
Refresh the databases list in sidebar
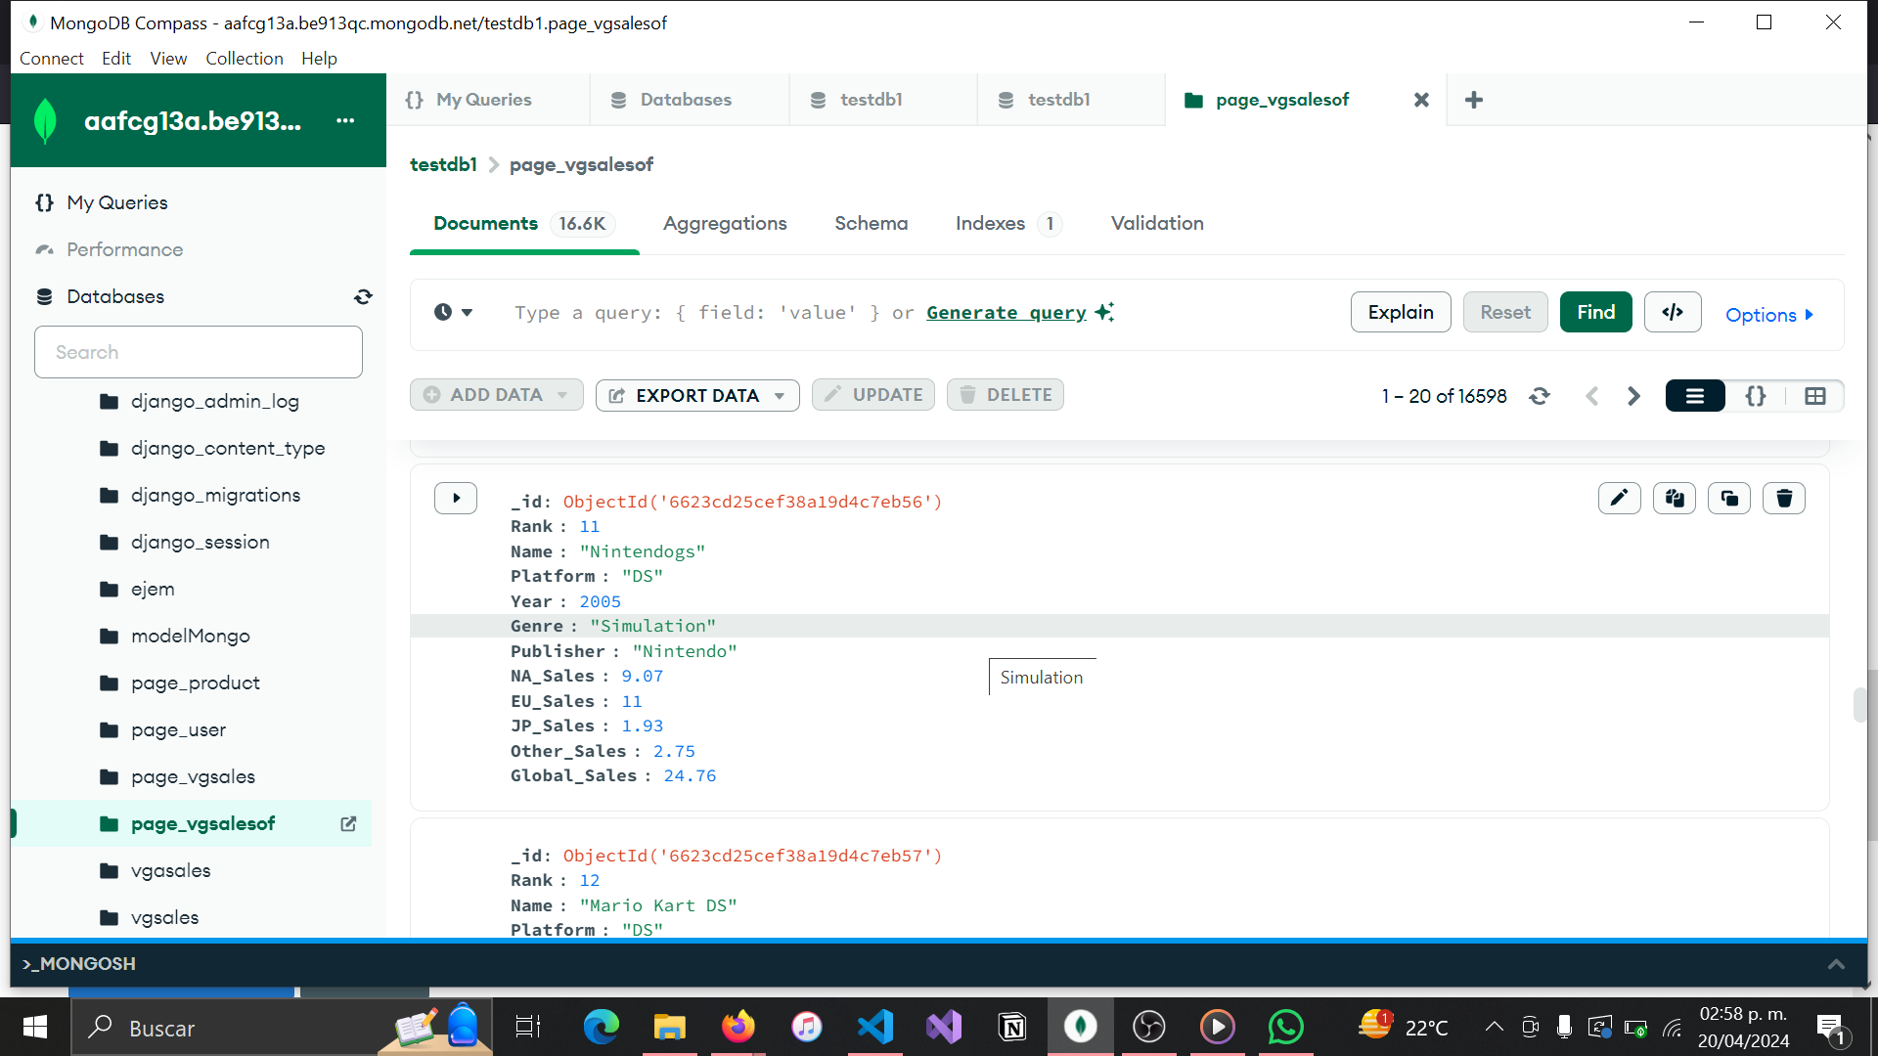point(363,297)
